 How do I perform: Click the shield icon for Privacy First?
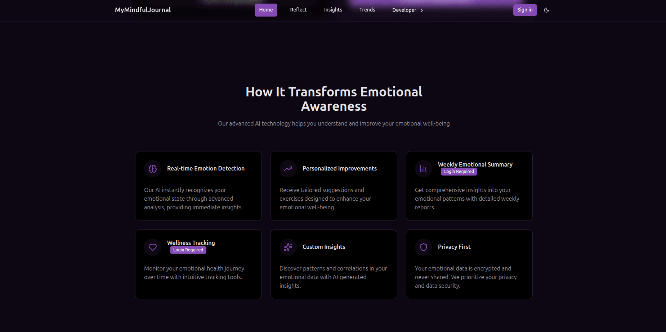pyautogui.click(x=424, y=247)
